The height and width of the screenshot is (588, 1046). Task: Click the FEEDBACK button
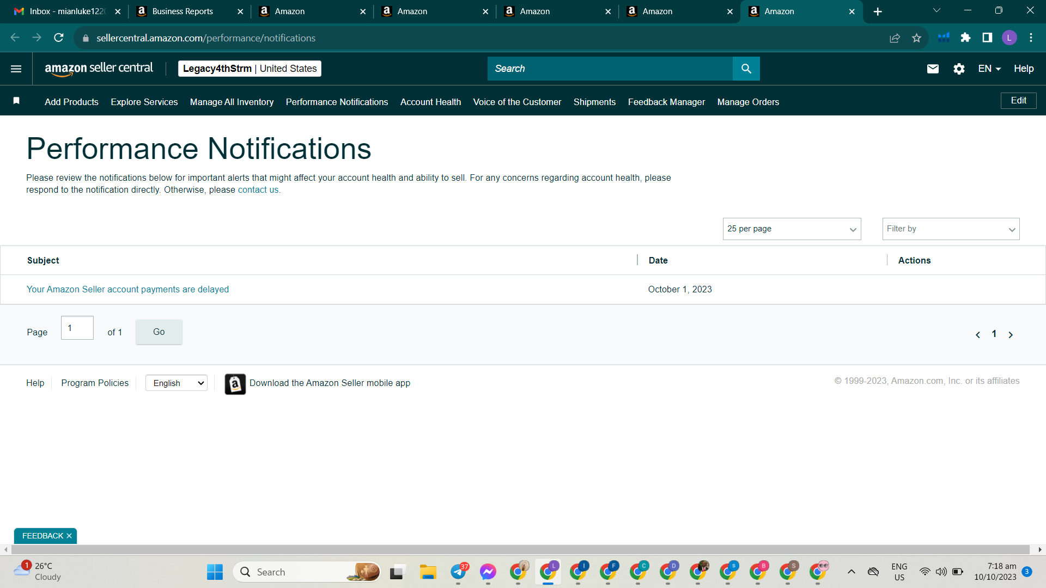[x=42, y=536]
